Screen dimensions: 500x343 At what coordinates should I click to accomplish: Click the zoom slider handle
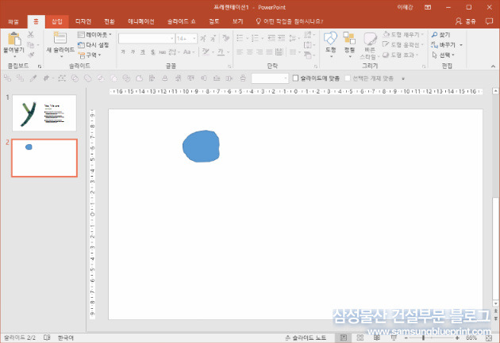point(423,338)
